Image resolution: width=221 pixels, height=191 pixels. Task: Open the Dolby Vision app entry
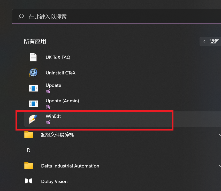tap(54, 181)
